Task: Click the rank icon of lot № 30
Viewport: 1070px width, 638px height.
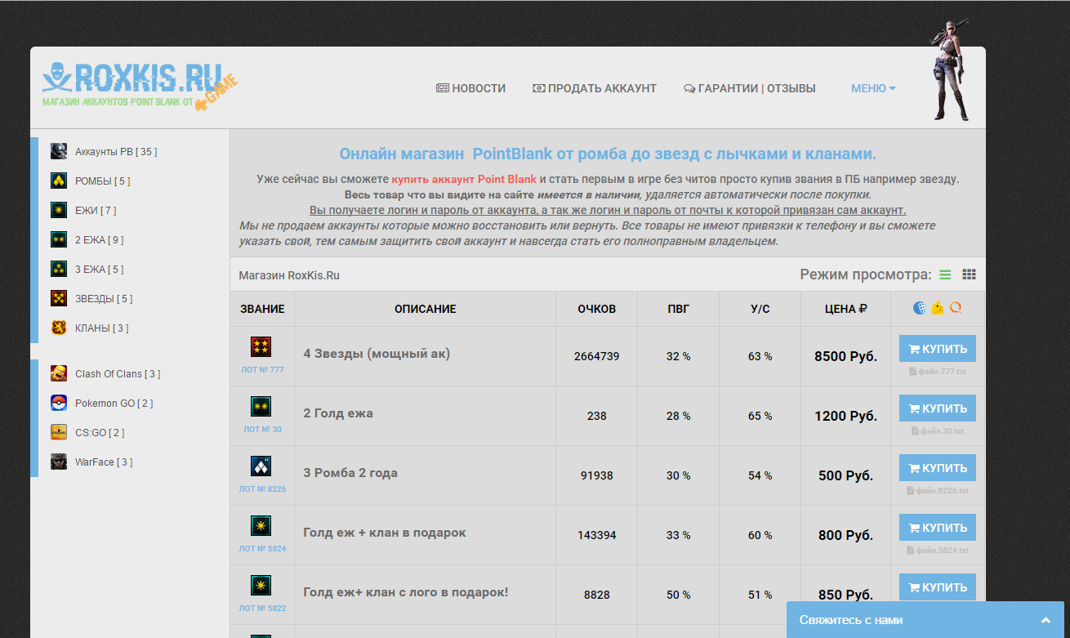Action: (261, 407)
